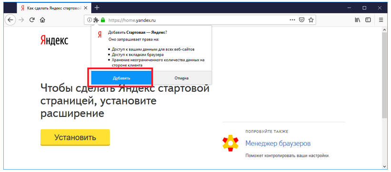The width and height of the screenshot is (391, 172).
Task: Click 'Поможет контролировать ваши настройки.' text
Action: tap(288, 156)
